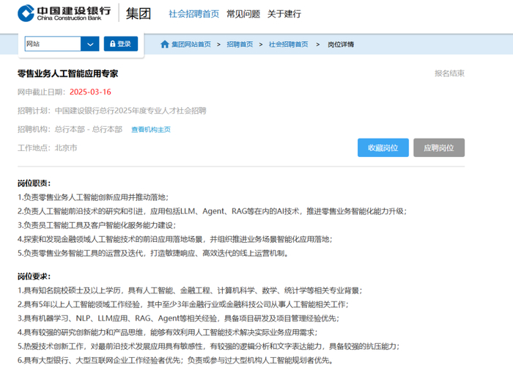Click requirement 4 about 研究创新能力
This screenshot has height=374, width=513.
[x=168, y=333]
